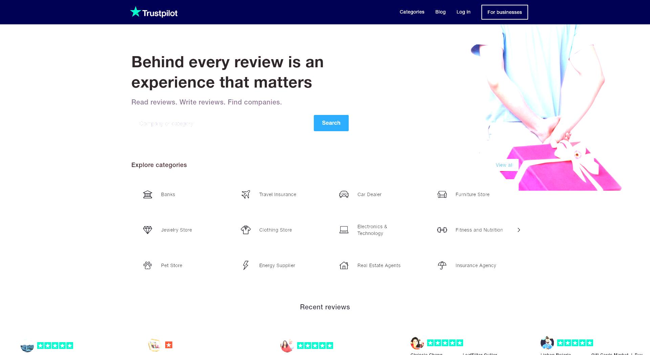Open the Blog link in header
650x355 pixels.
pyautogui.click(x=440, y=12)
